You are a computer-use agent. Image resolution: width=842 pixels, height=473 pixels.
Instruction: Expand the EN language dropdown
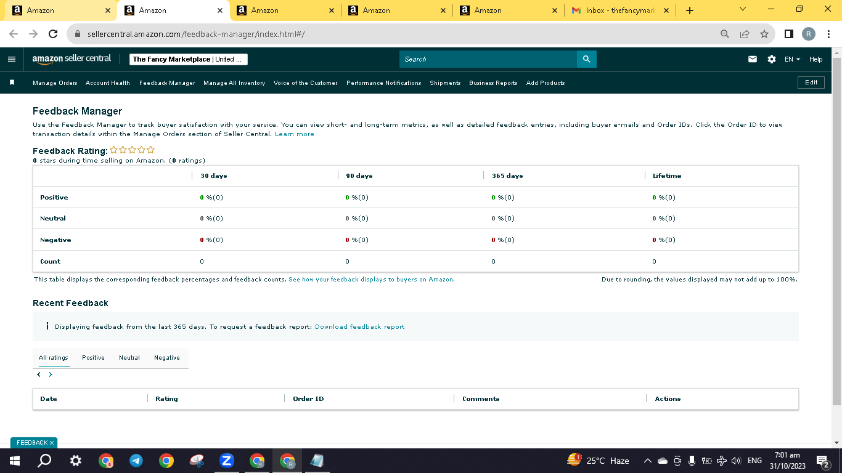[792, 59]
